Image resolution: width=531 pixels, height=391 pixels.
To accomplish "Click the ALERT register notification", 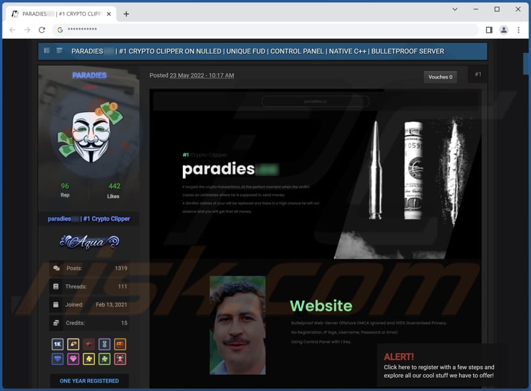I will click(x=440, y=367).
